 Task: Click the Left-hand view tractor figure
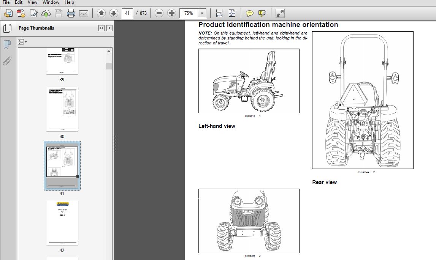pyautogui.click(x=249, y=81)
